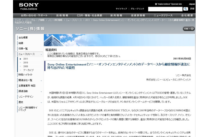Click ソニー株式会社 company name text
This screenshot has height=137, width=209.
[x=183, y=75]
